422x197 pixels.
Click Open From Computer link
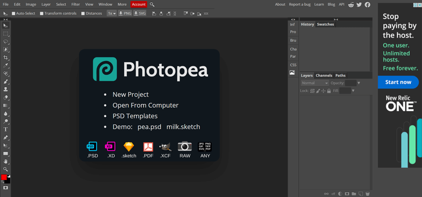[145, 106]
